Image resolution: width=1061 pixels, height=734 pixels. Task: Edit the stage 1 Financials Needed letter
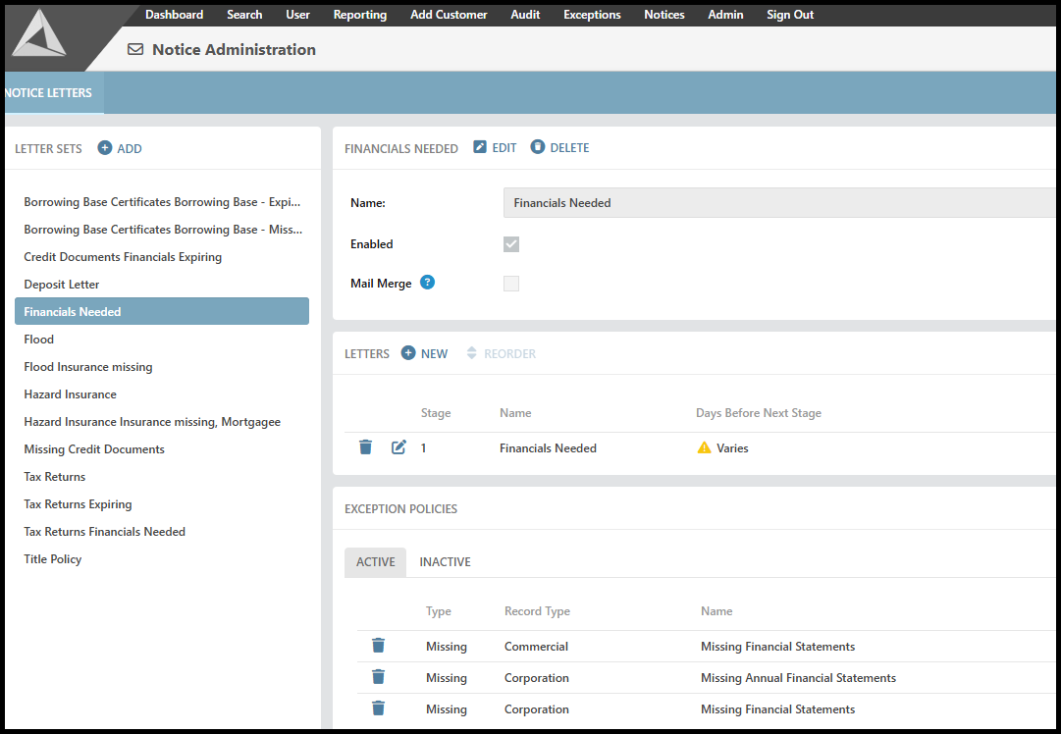(398, 447)
